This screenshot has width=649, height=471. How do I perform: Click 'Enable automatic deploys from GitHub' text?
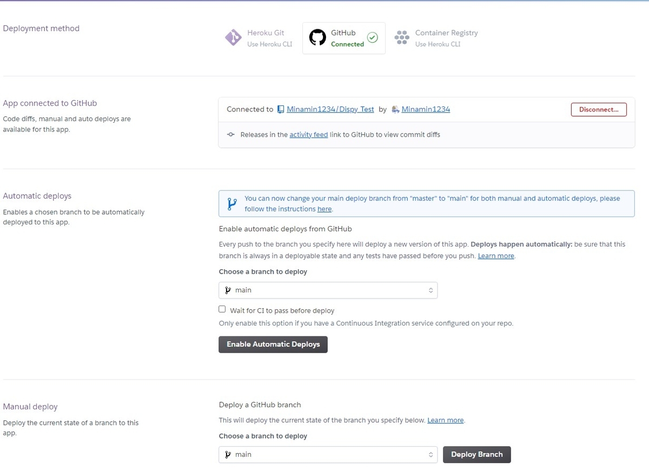pos(286,229)
